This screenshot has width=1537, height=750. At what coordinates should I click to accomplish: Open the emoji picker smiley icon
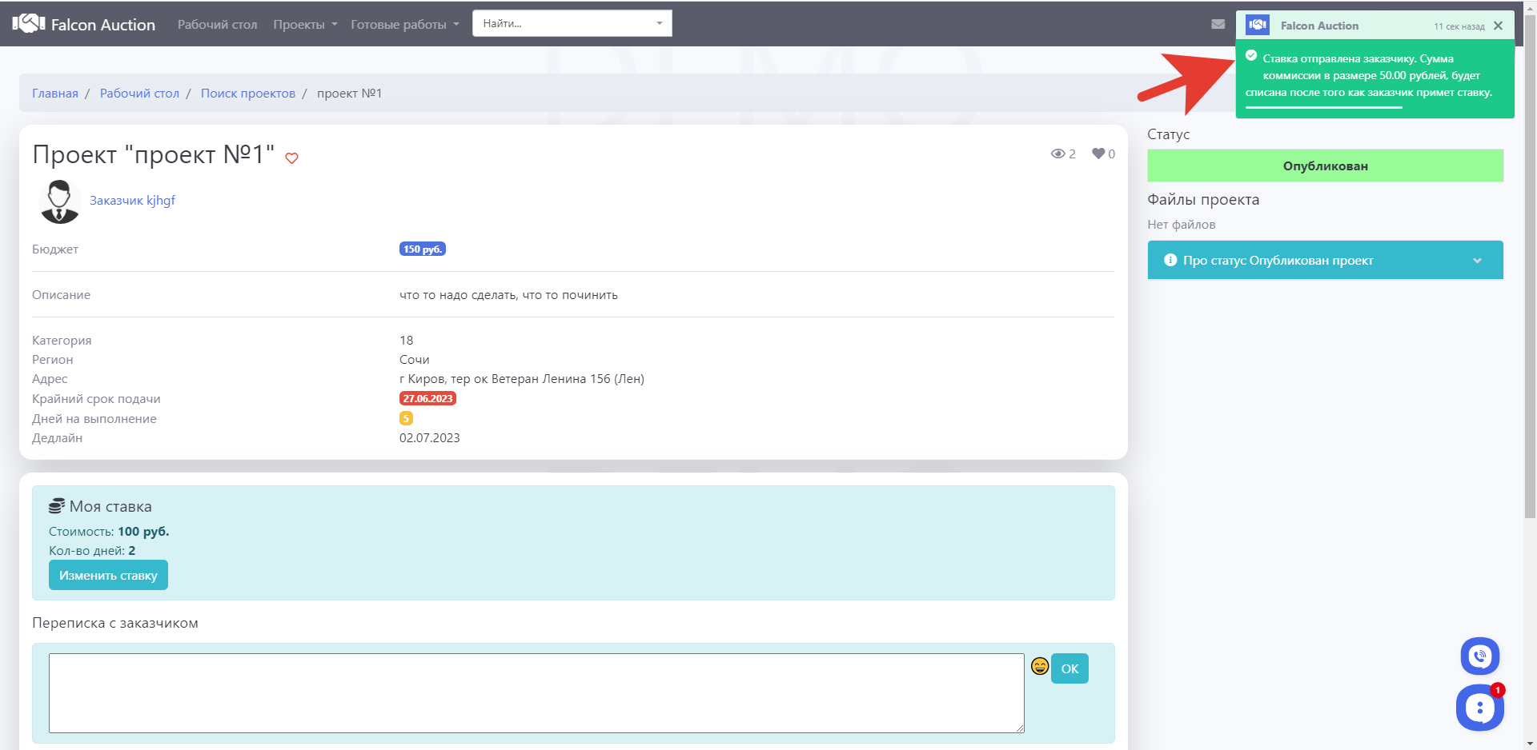(1039, 666)
